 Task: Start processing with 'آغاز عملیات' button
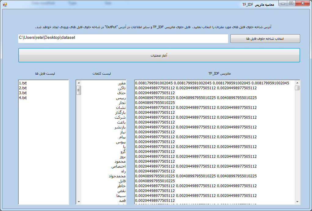pos(159,55)
